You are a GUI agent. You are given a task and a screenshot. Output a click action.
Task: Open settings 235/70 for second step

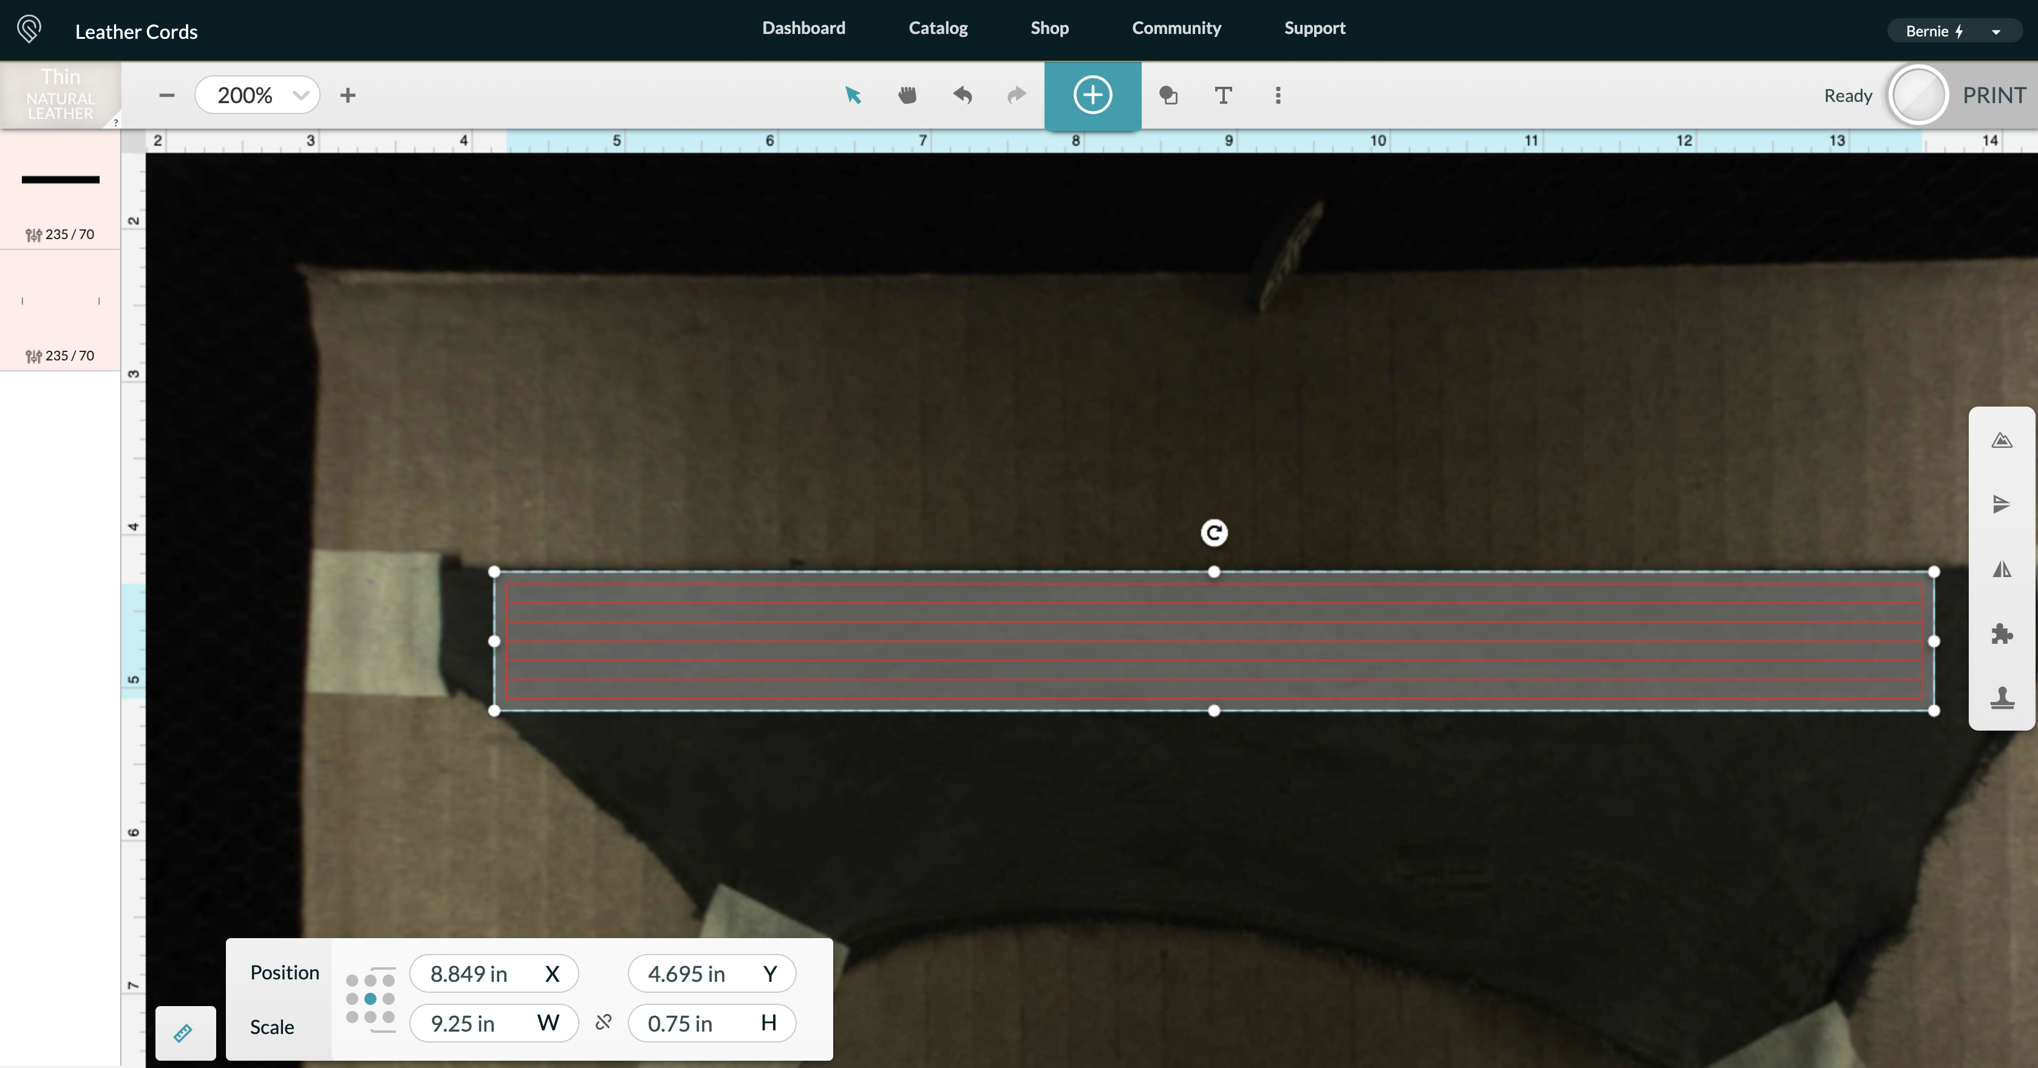tap(60, 356)
